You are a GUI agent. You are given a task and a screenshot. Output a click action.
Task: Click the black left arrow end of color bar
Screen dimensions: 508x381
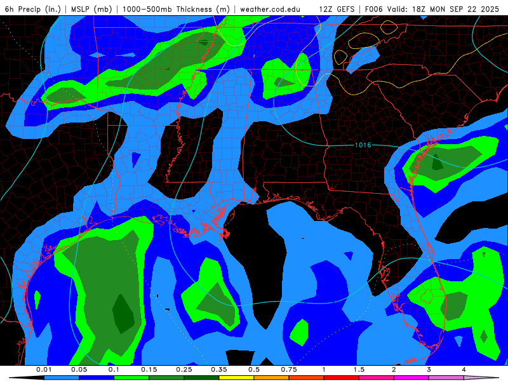27,378
